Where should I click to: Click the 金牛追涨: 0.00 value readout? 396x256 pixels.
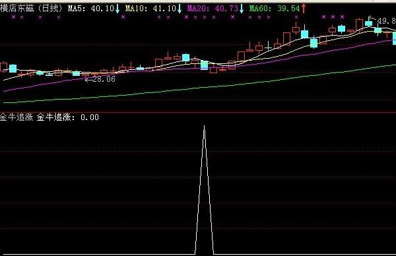[68, 117]
